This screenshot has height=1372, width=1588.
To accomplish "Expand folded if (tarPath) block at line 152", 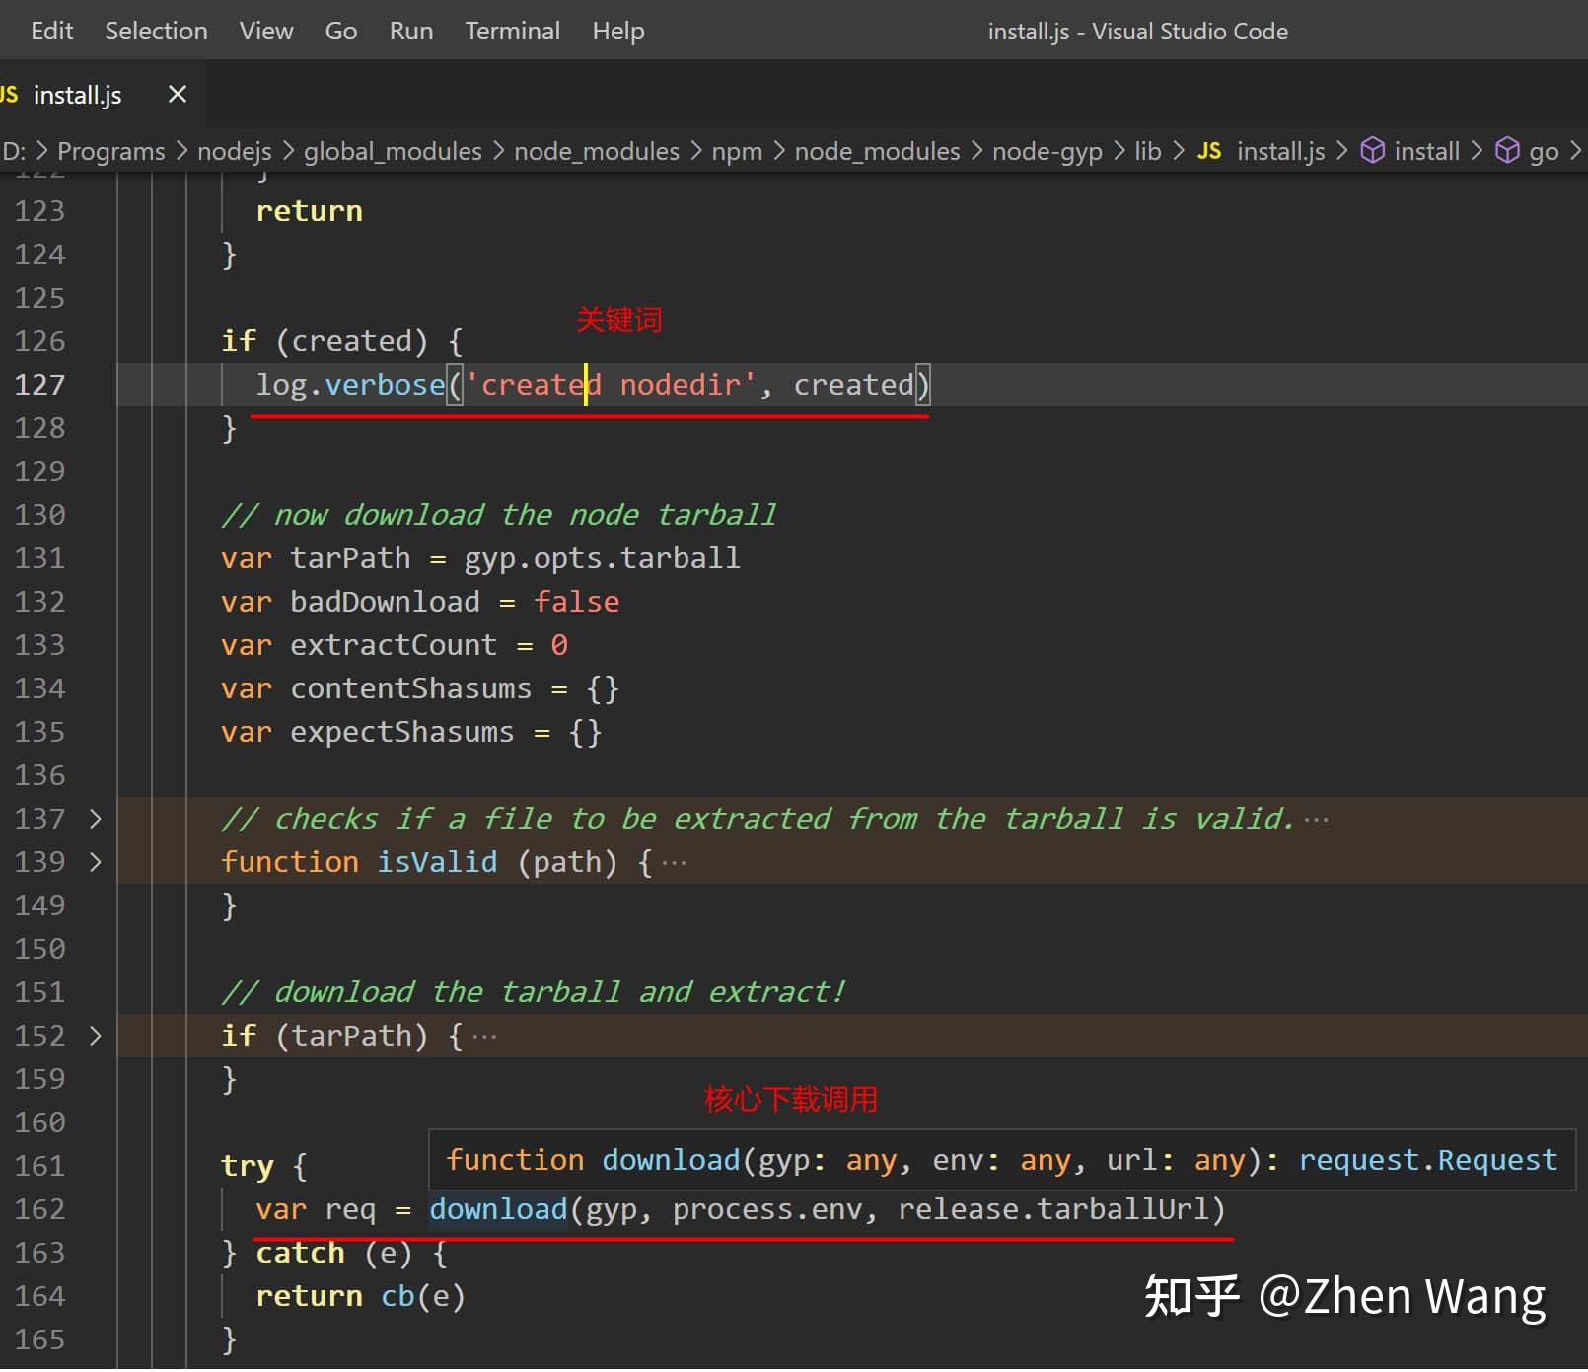I will pyautogui.click(x=96, y=1036).
